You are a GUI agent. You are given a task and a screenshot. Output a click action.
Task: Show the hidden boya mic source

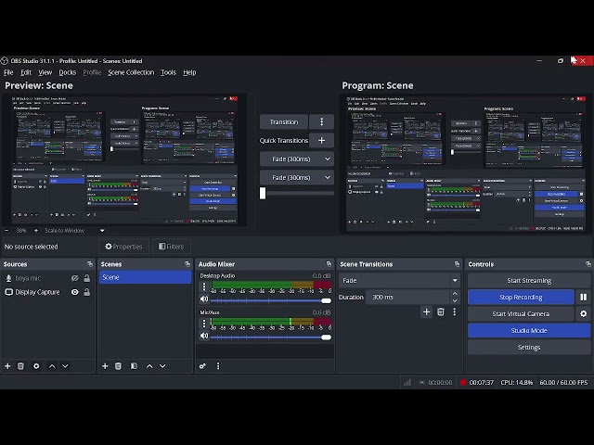[75, 278]
